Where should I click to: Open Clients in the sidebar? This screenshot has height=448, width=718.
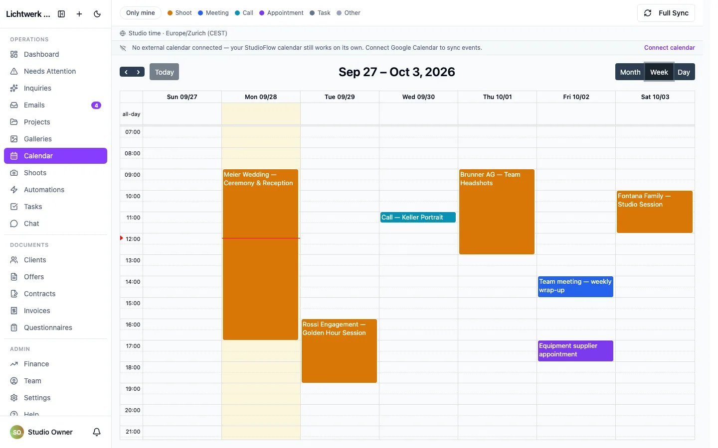point(55,260)
